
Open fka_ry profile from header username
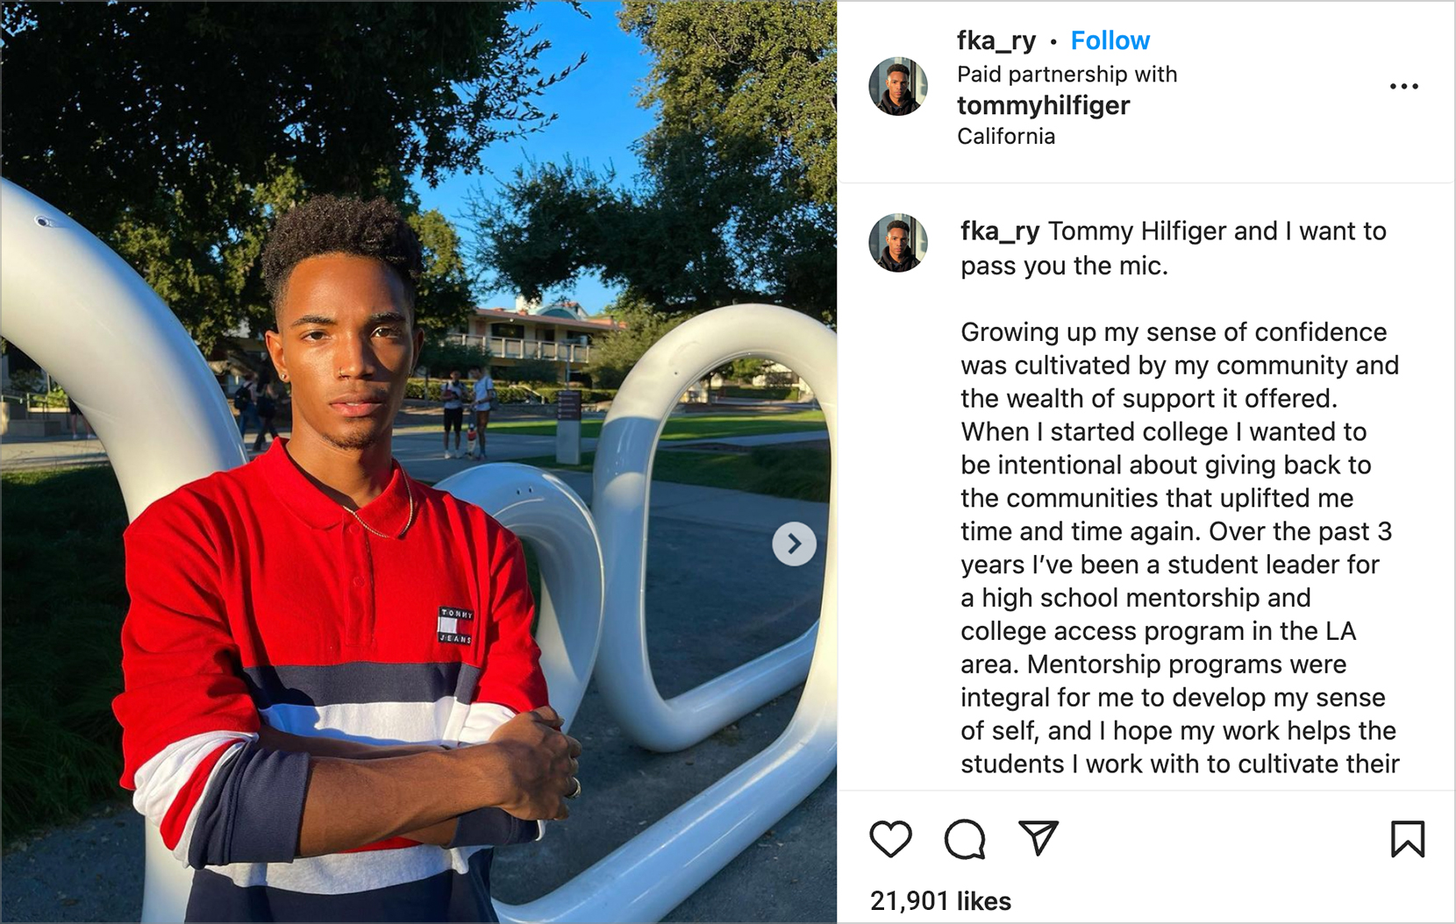[996, 40]
